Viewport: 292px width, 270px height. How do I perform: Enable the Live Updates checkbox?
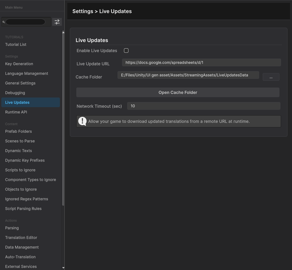(x=126, y=51)
